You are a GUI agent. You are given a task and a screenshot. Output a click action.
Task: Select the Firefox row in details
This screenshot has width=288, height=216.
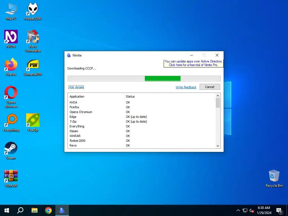pyautogui.click(x=141, y=107)
